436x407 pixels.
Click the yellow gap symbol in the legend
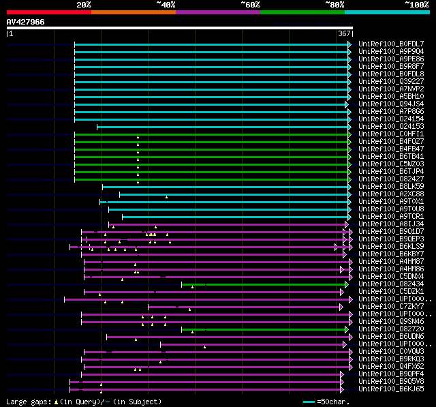pos(56,402)
